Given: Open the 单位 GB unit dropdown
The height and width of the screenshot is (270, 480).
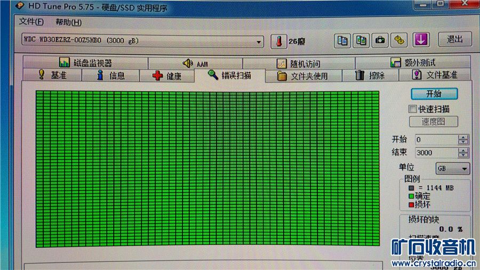Looking at the screenshot, I should (x=452, y=169).
